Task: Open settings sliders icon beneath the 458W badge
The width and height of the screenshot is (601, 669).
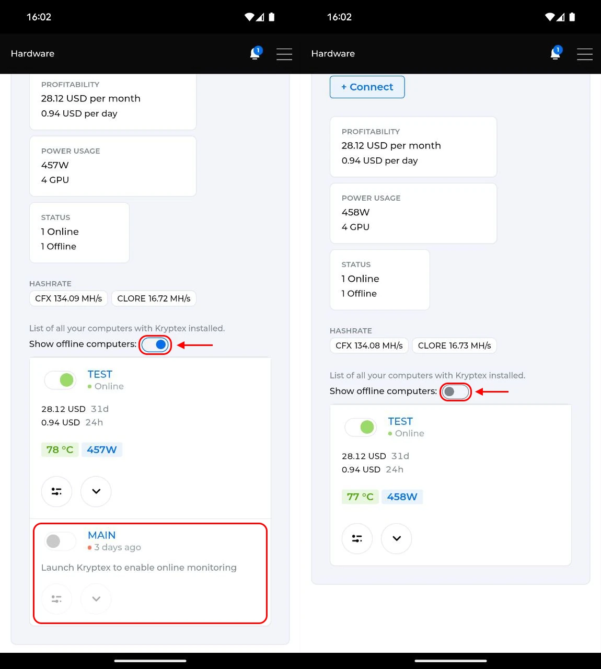Action: tap(357, 538)
